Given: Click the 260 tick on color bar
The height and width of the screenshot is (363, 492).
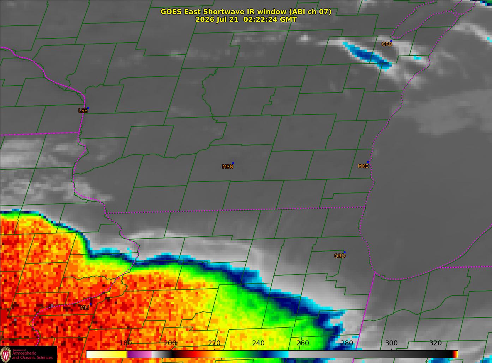Looking at the screenshot, I should [x=303, y=343].
